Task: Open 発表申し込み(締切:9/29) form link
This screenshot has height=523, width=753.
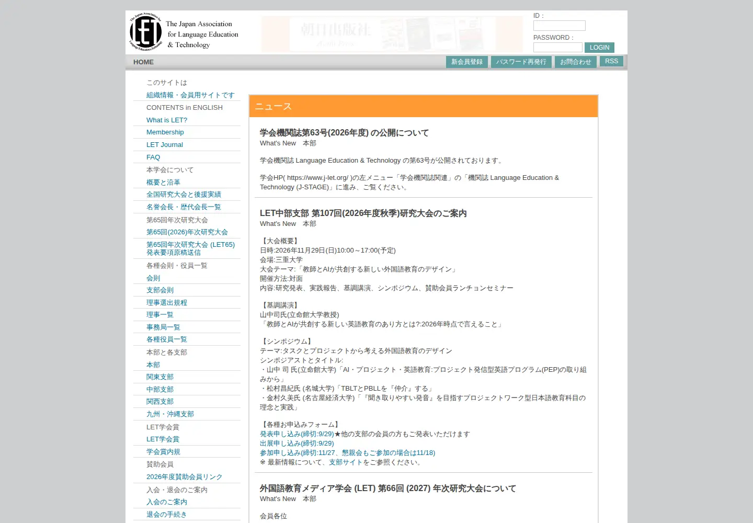Action: 297,434
